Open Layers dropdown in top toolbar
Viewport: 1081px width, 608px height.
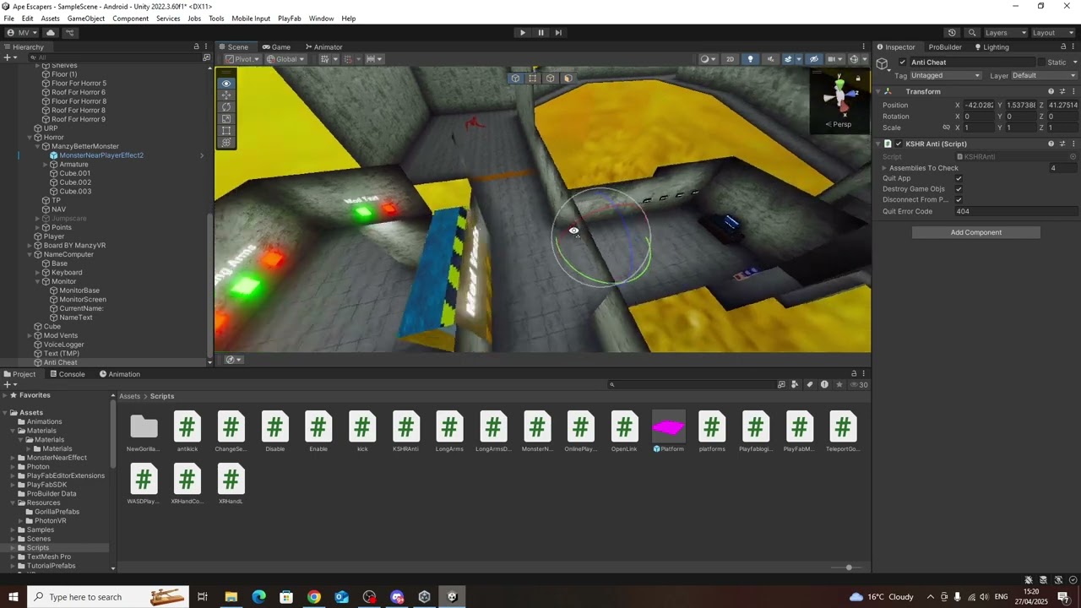(1005, 33)
